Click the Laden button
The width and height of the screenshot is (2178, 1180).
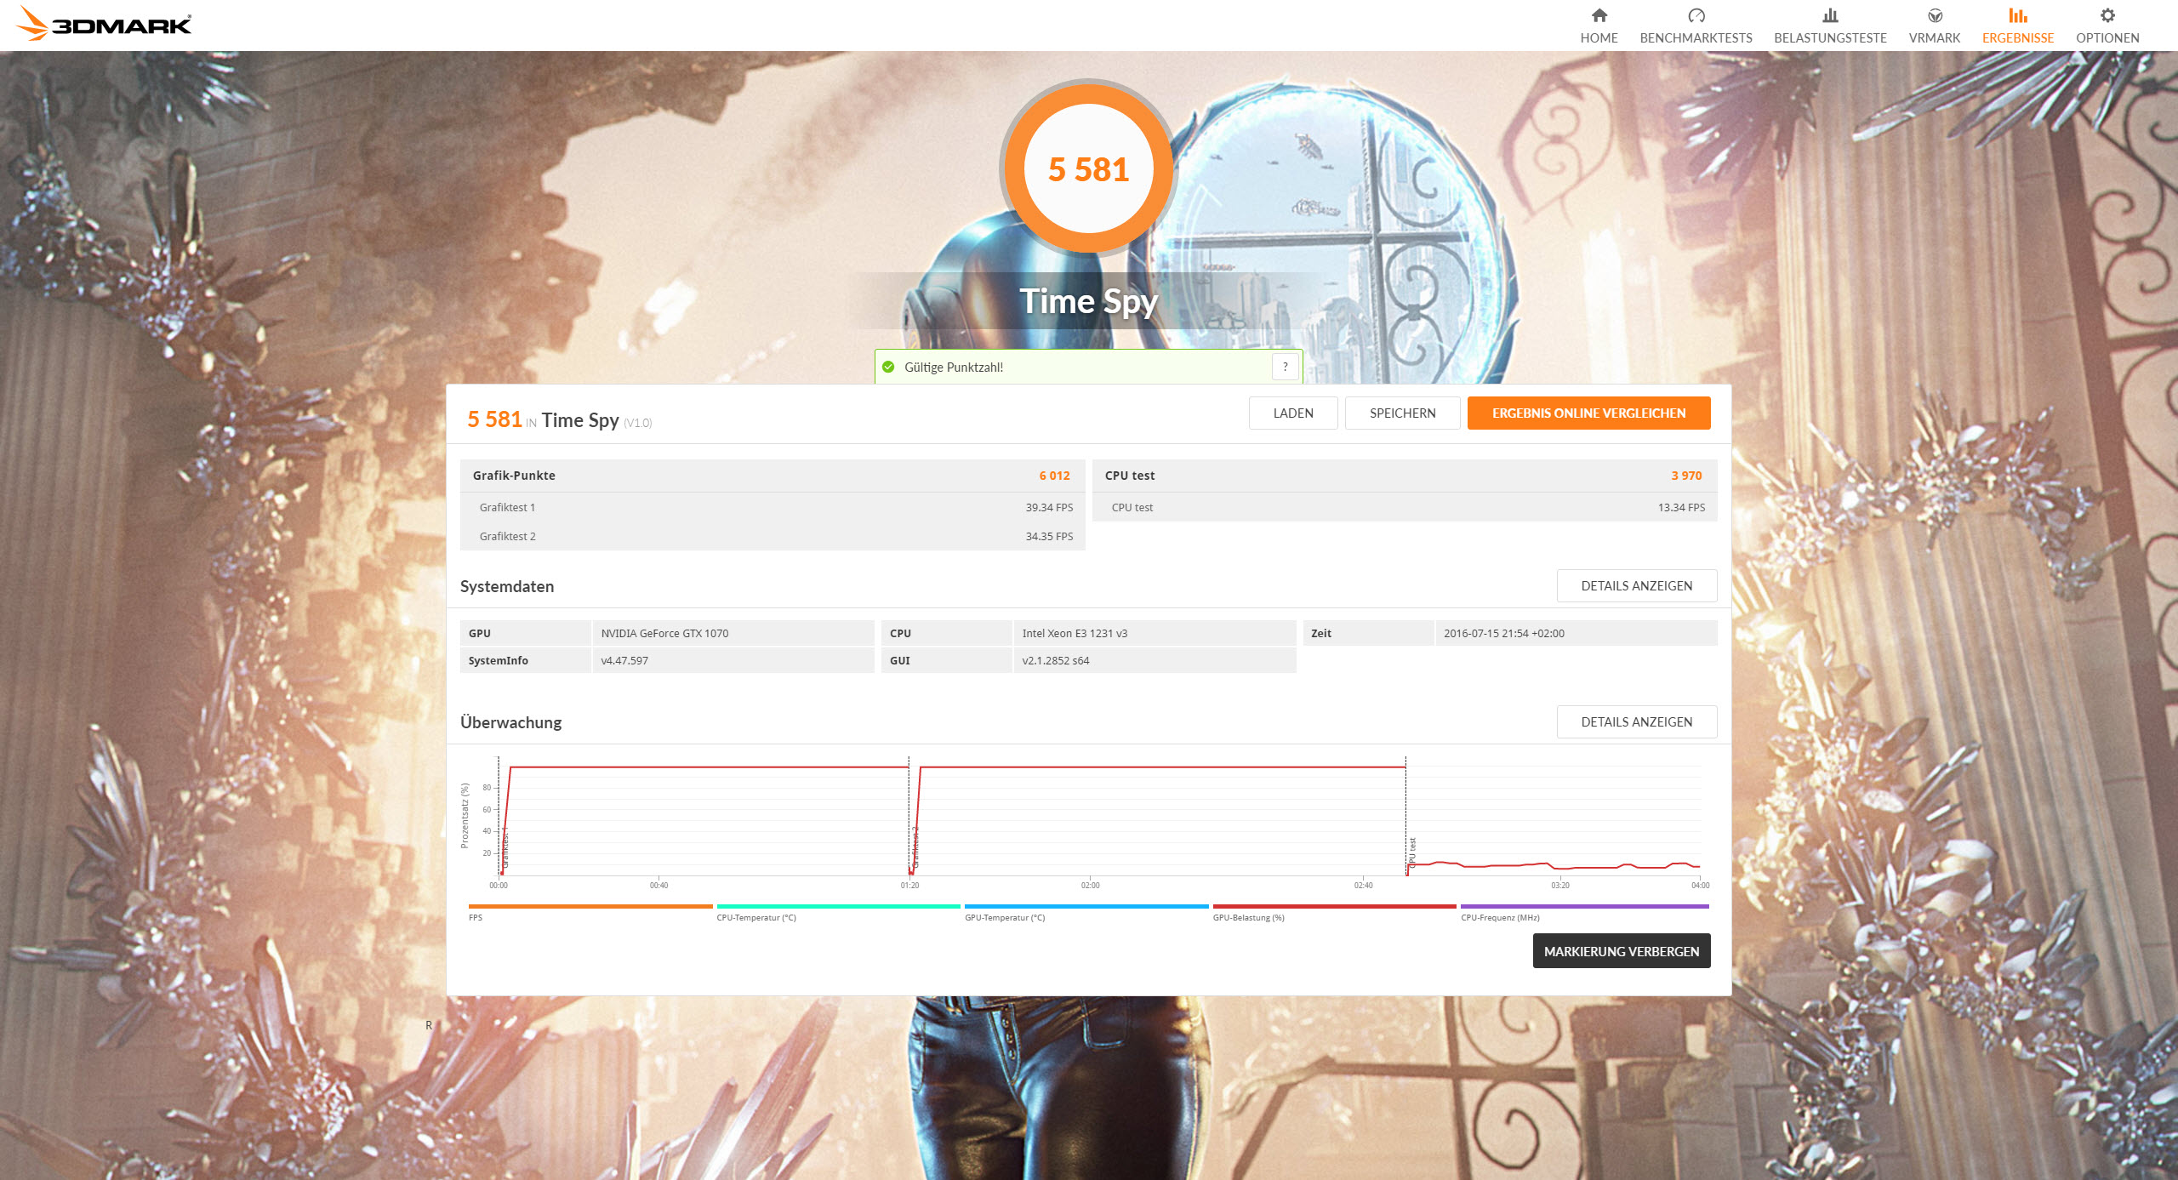pyautogui.click(x=1292, y=413)
